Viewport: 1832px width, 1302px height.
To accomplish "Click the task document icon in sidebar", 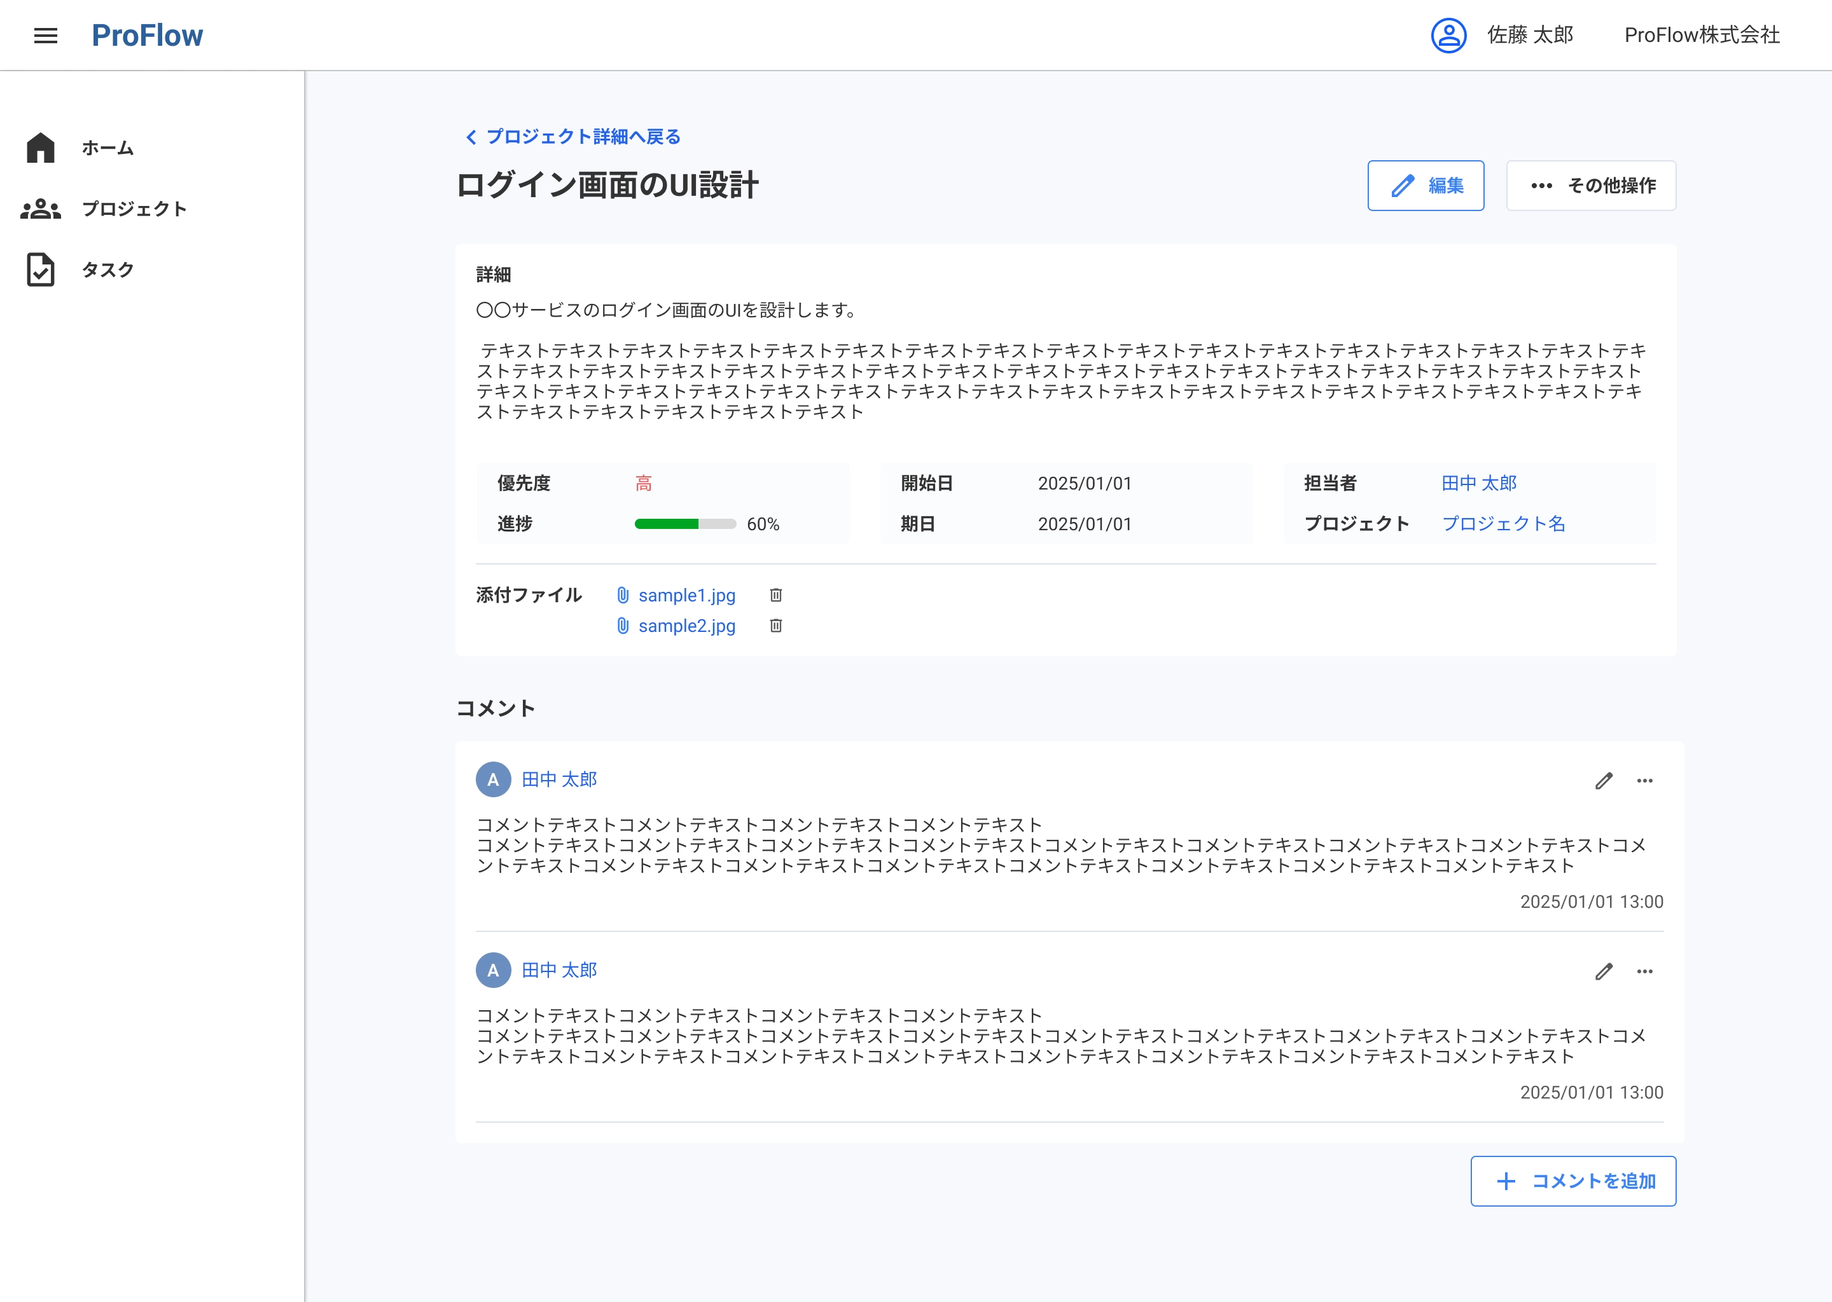I will [40, 270].
